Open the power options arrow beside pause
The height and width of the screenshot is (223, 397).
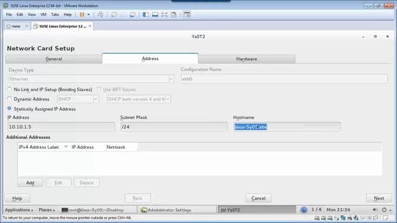[88, 15]
